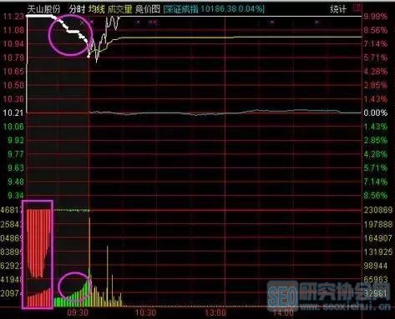
Task: Click the x marker above the 14:00 gridline
Action: [272, 22]
